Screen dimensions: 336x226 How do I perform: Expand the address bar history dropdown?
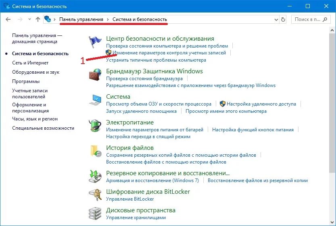tap(276, 20)
